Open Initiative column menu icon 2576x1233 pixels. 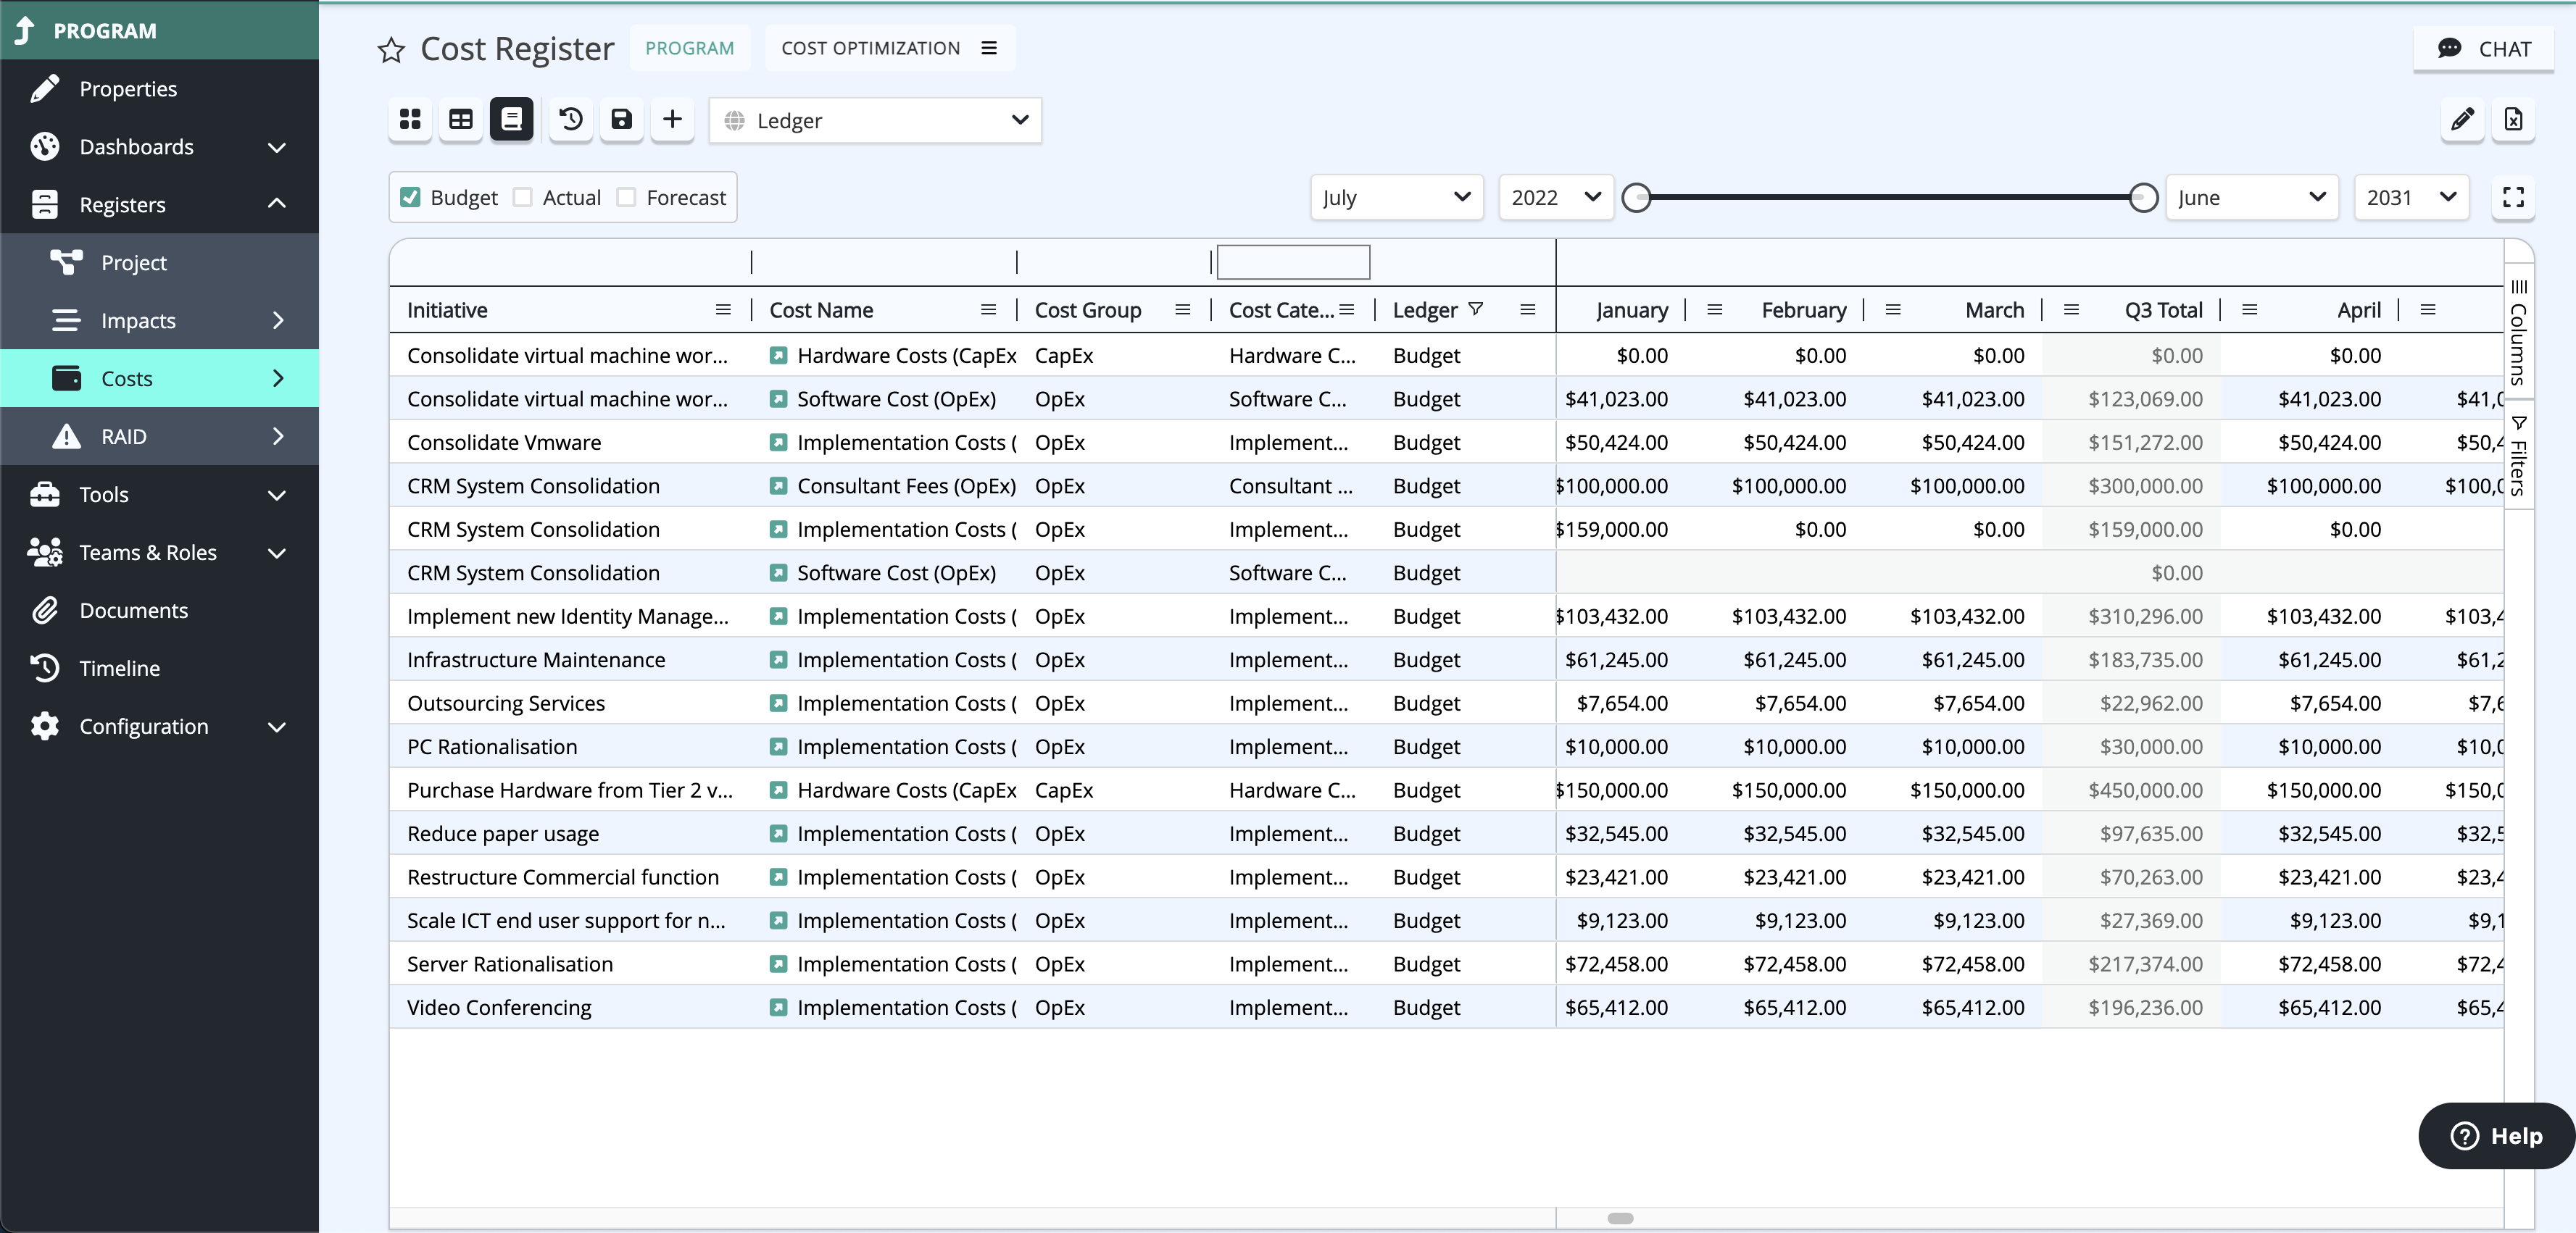723,310
